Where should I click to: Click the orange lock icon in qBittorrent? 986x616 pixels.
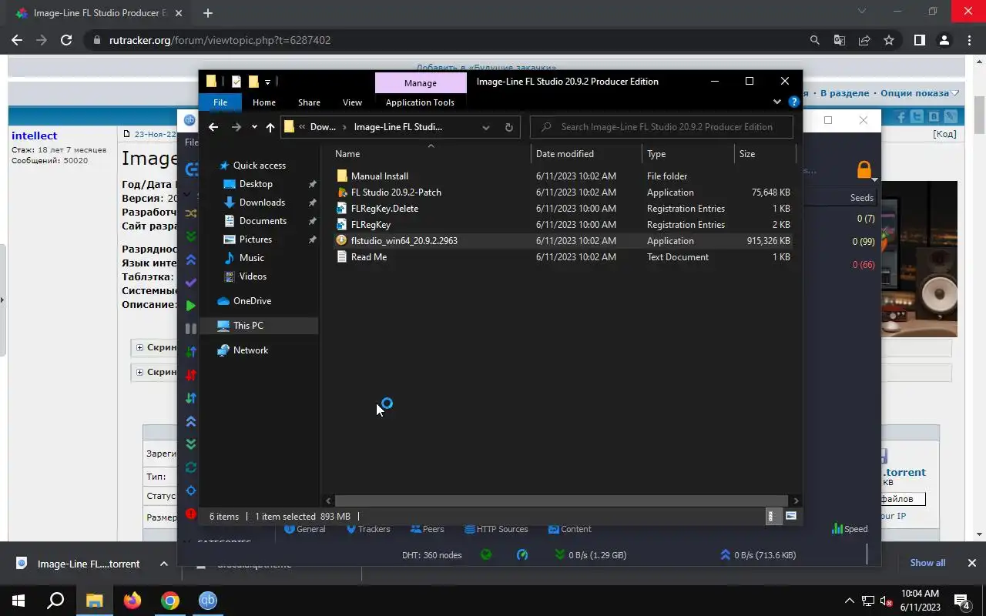[x=864, y=169]
